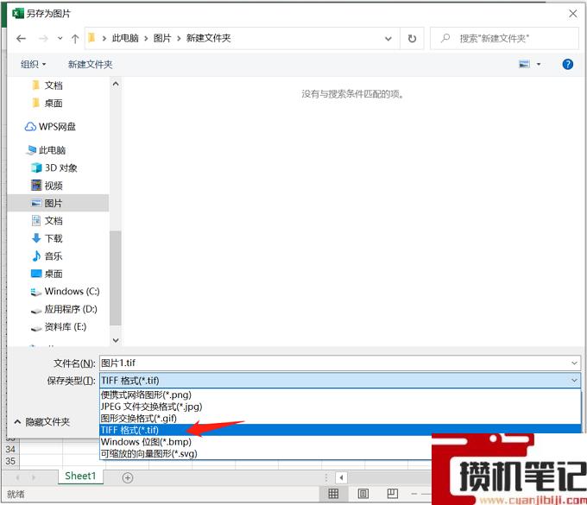Image resolution: width=587 pixels, height=505 pixels.
Task: Select the Windows (C:) drive
Action: [x=65, y=291]
